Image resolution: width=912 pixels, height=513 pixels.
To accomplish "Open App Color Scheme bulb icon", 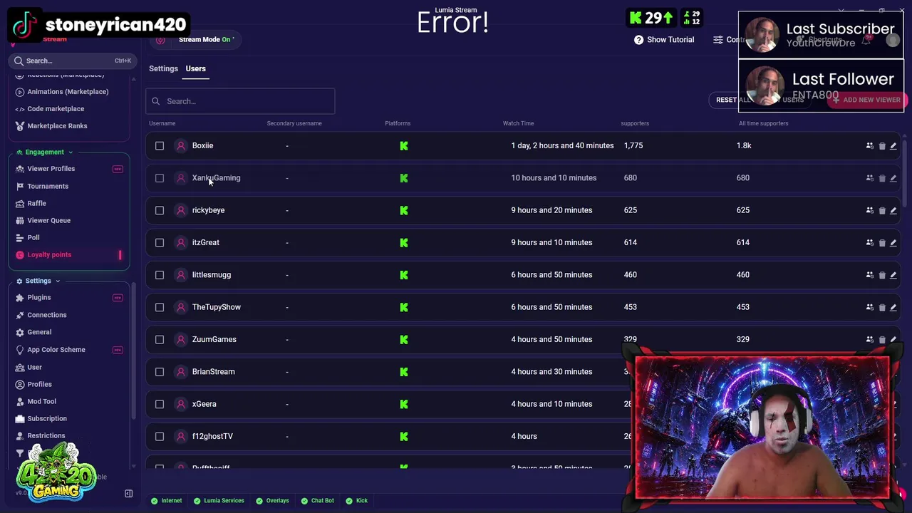I will coord(20,350).
